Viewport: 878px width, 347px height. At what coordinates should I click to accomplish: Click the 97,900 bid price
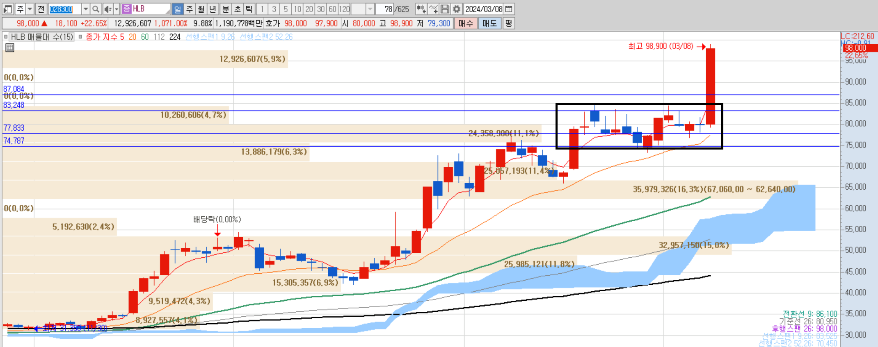[x=326, y=23]
